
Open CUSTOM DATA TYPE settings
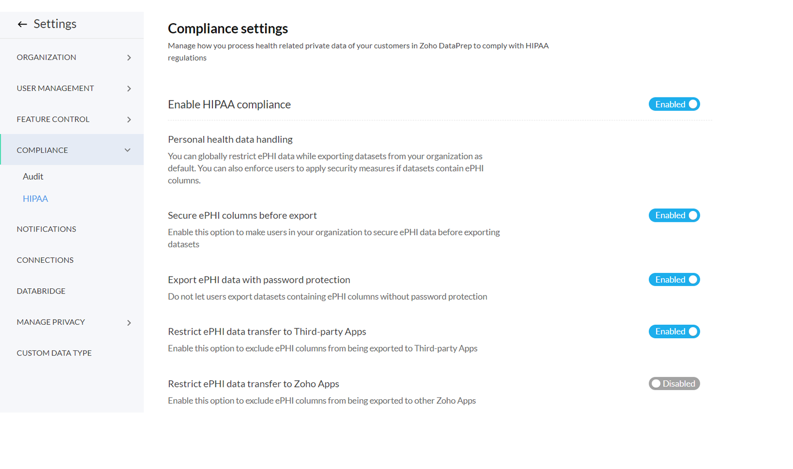pos(54,353)
